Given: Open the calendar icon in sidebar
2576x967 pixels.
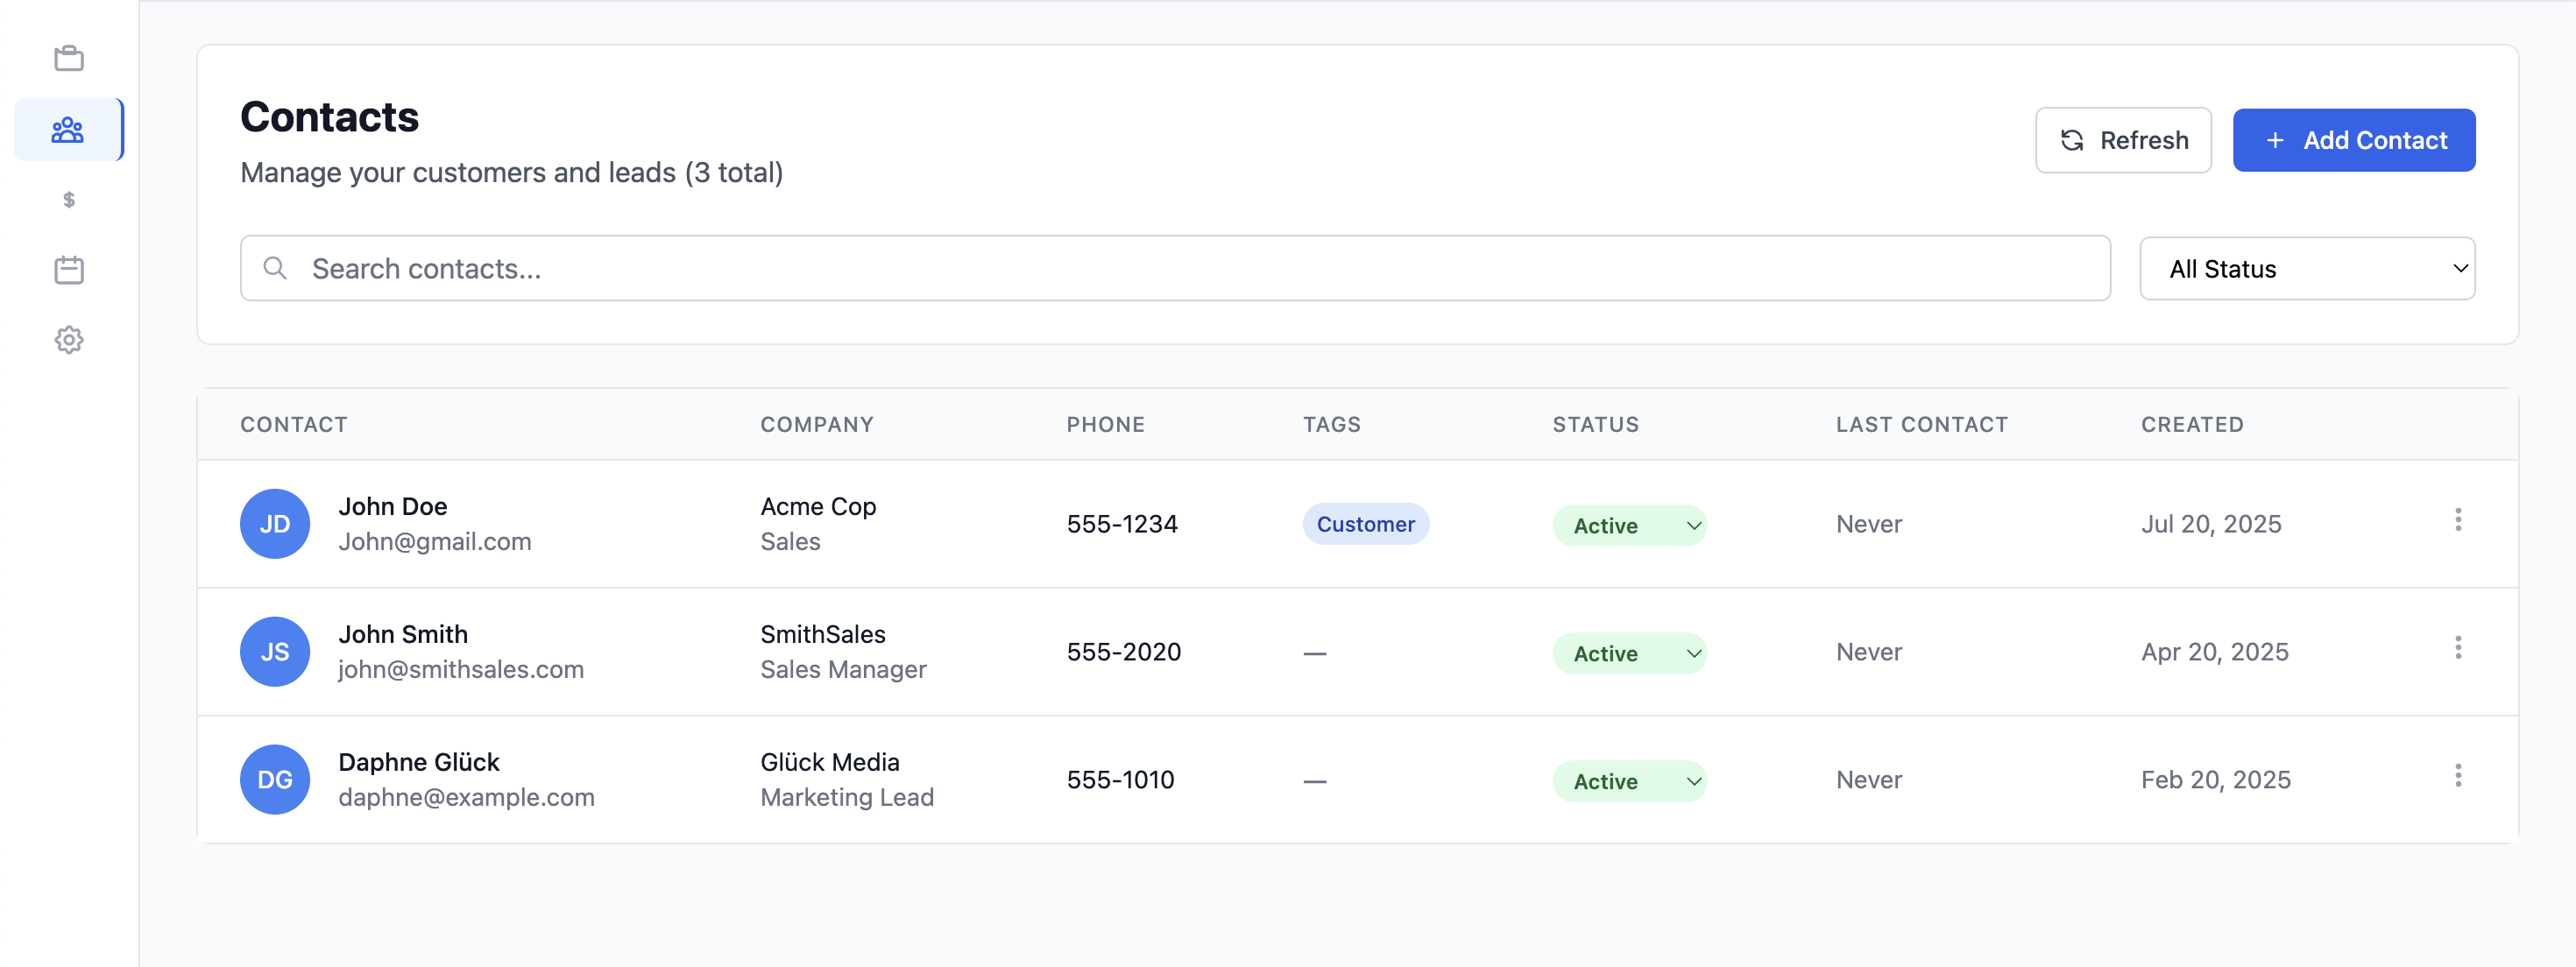Looking at the screenshot, I should (69, 270).
